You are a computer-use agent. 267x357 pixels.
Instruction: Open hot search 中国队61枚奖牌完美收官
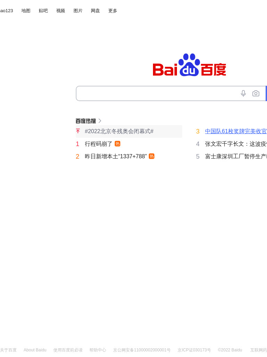[x=236, y=131]
